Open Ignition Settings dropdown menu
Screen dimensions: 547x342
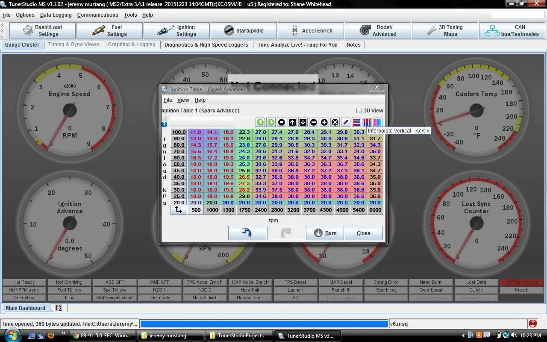(176, 30)
